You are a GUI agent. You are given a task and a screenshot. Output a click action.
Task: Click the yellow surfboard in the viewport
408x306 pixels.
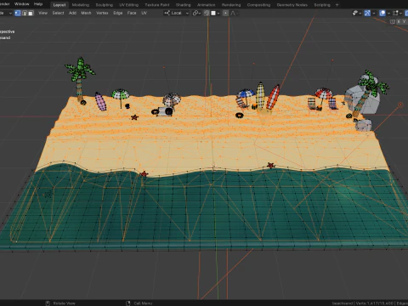260,95
